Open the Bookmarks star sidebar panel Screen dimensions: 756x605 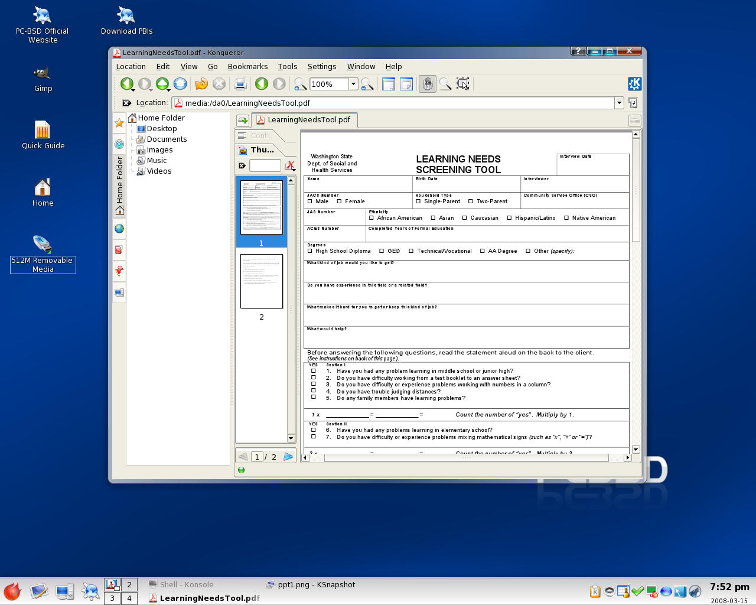click(119, 123)
